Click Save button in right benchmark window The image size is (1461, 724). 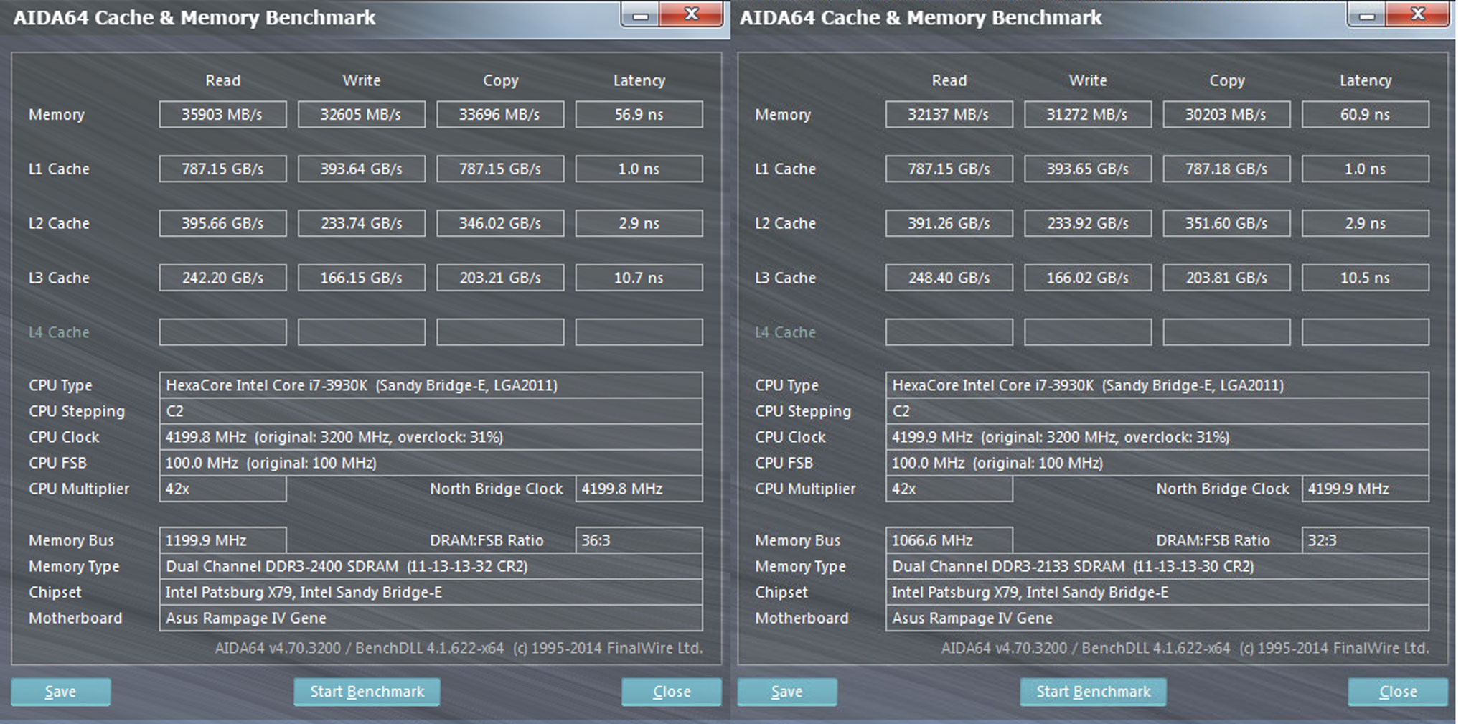pyautogui.click(x=787, y=692)
